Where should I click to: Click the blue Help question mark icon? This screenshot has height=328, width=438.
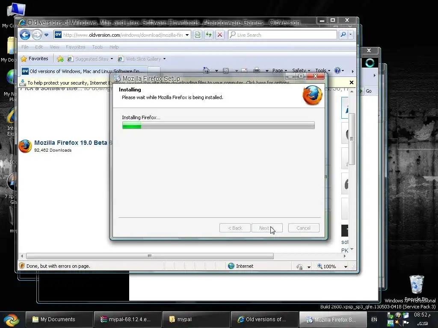337,70
